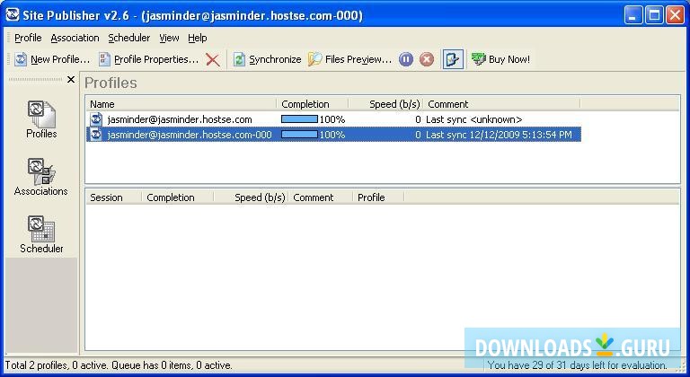The image size is (690, 377).
Task: Click the Comment header in the profiles list
Action: (502, 104)
